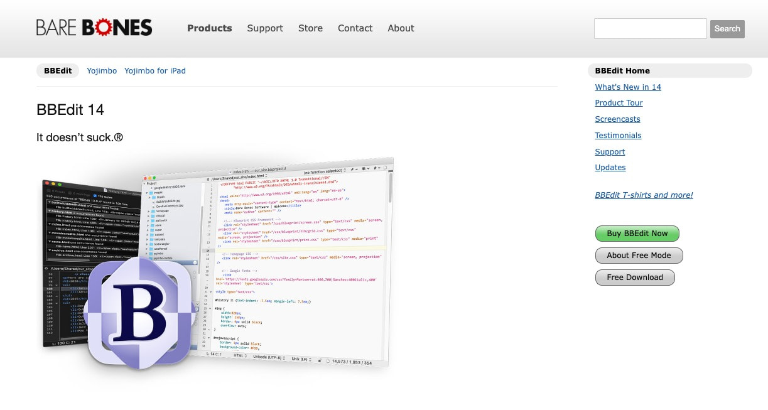Open the Product Tour link
This screenshot has height=410, width=768.
[619, 102]
